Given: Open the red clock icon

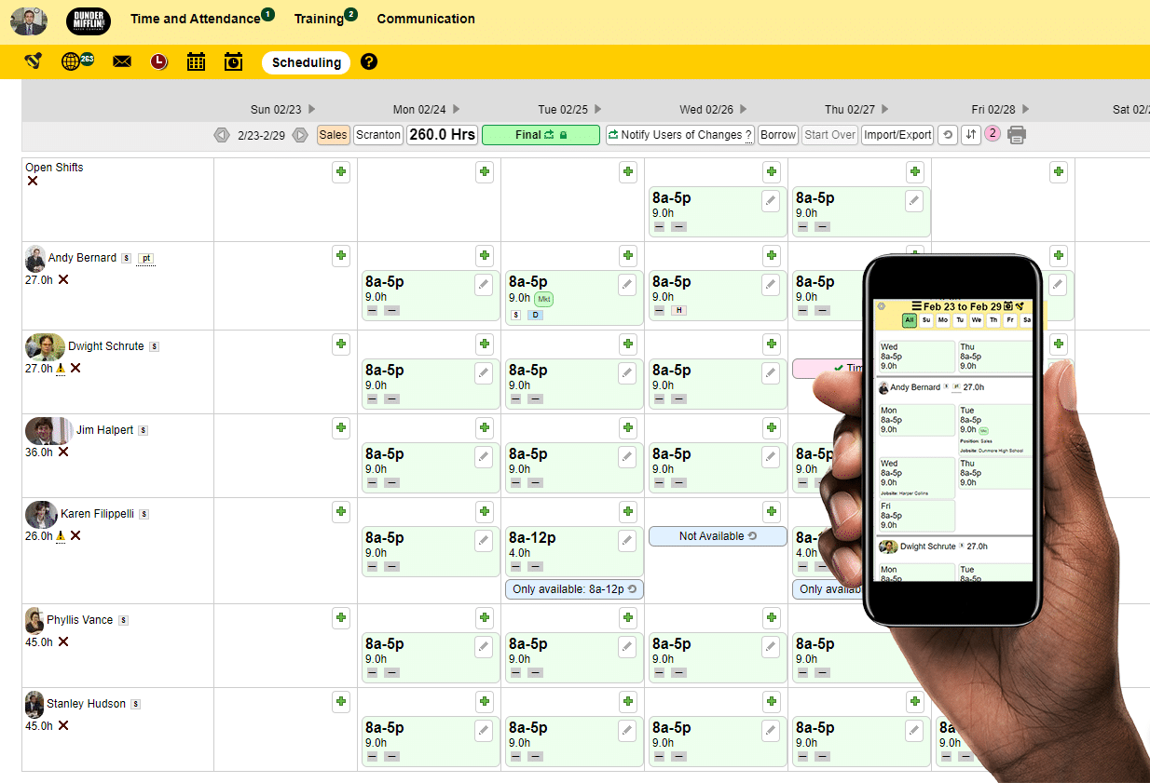Looking at the screenshot, I should click(158, 61).
